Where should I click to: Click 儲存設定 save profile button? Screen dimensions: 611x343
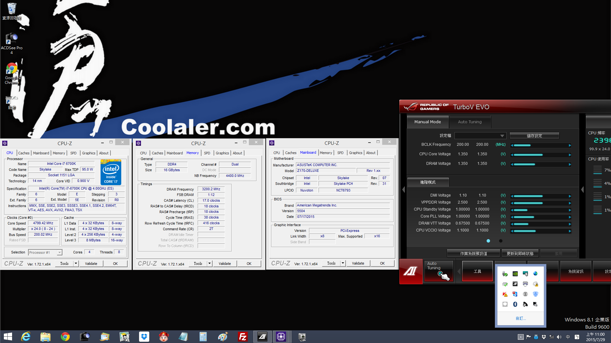(534, 136)
